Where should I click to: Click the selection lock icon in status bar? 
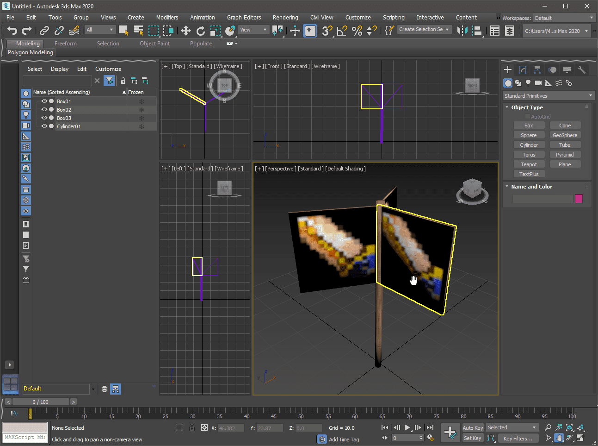(x=192, y=428)
